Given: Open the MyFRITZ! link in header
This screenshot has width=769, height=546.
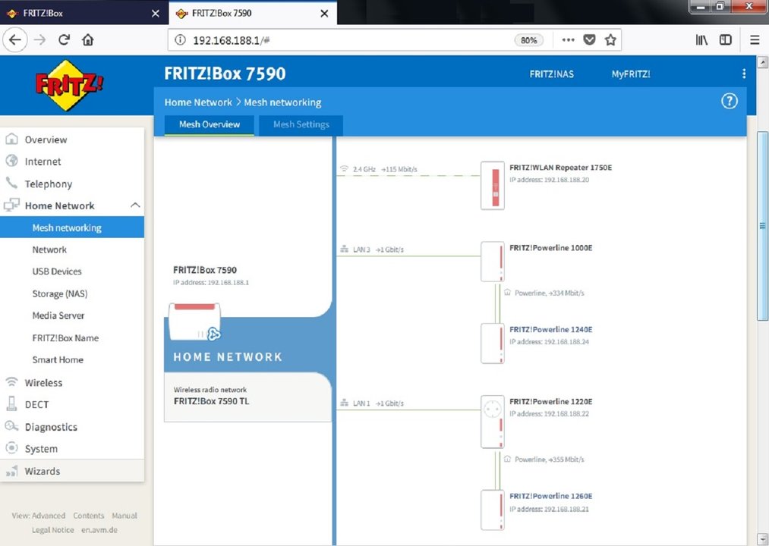Looking at the screenshot, I should click(631, 74).
